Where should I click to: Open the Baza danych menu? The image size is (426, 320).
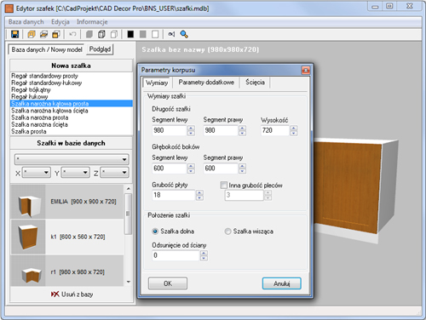point(26,22)
